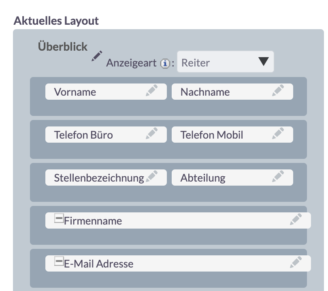Viewport: 328px width, 291px height.
Task: Edit the Überblick panel title pencil
Action: [x=97, y=56]
